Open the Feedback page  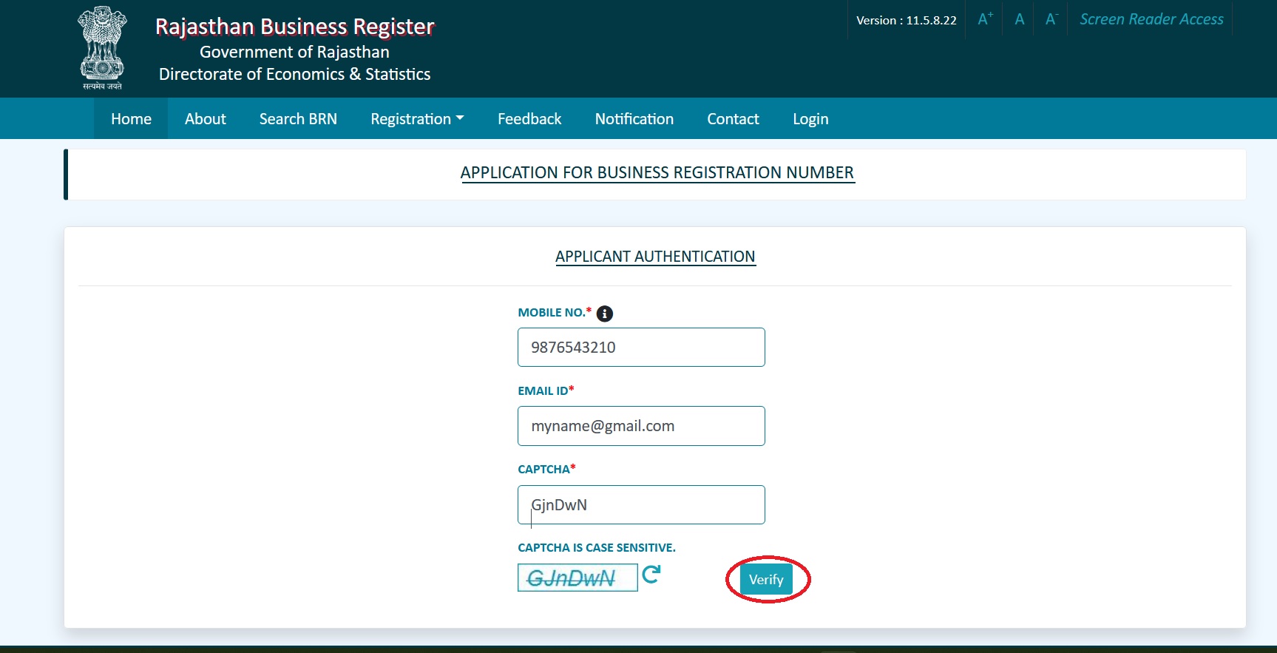click(x=529, y=119)
